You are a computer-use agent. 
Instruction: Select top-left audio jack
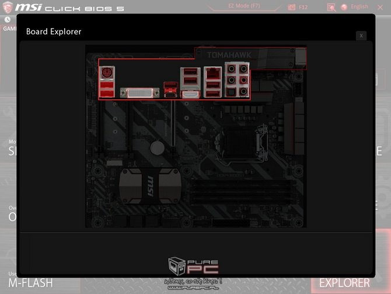232,68
